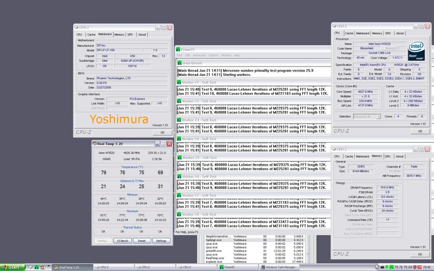Click the camera icon in system tray

click(382, 267)
